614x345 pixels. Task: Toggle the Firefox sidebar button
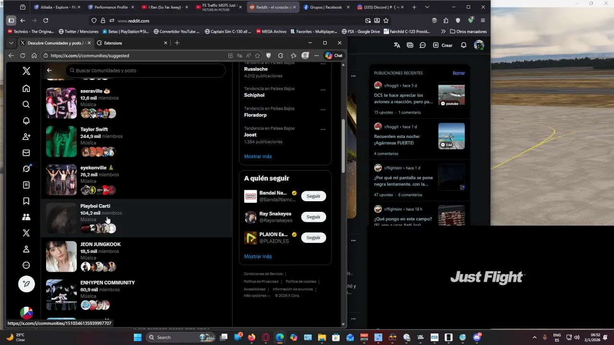[x=11, y=21]
